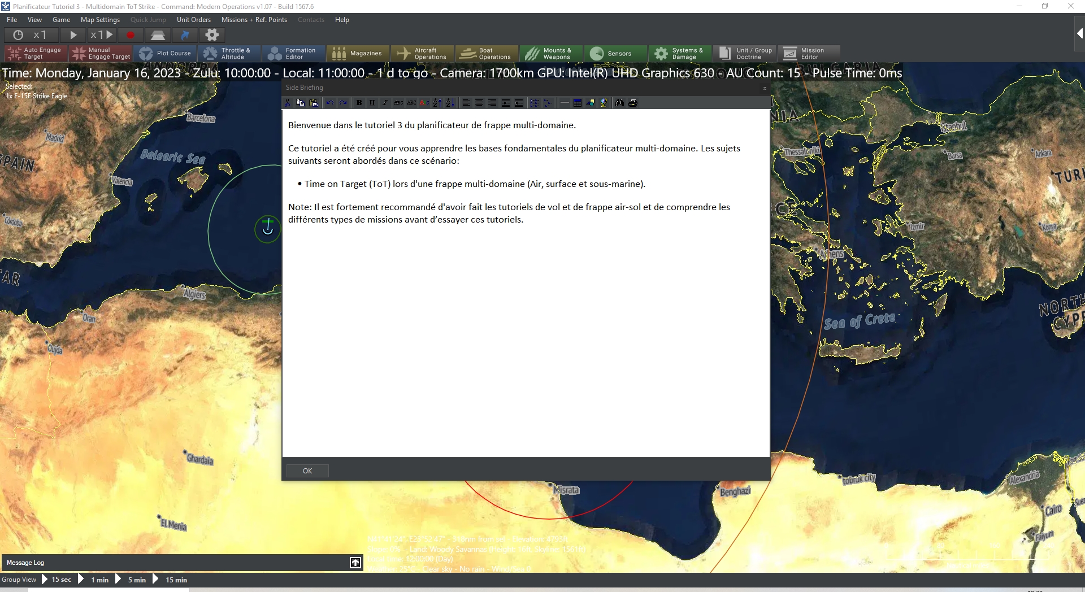The height and width of the screenshot is (592, 1085).
Task: Click the x1 step-forward play button
Action: coord(102,35)
